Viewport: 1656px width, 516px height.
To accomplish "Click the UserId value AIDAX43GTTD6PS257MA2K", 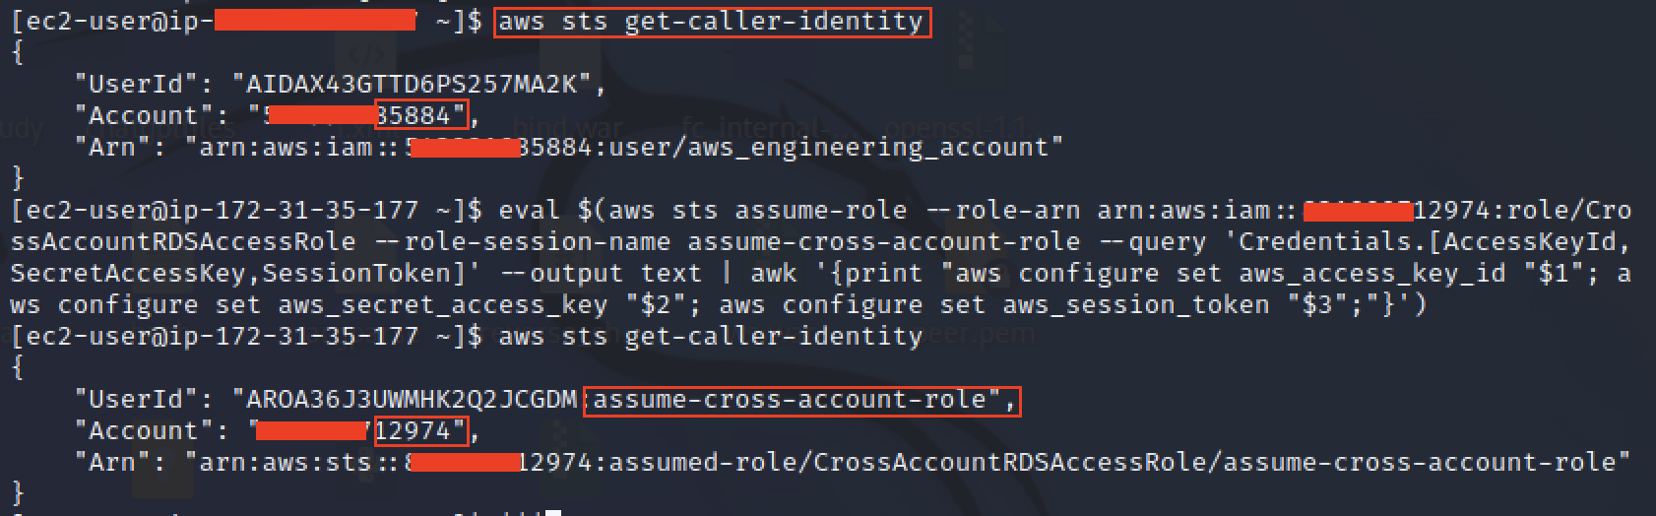I will tap(412, 84).
